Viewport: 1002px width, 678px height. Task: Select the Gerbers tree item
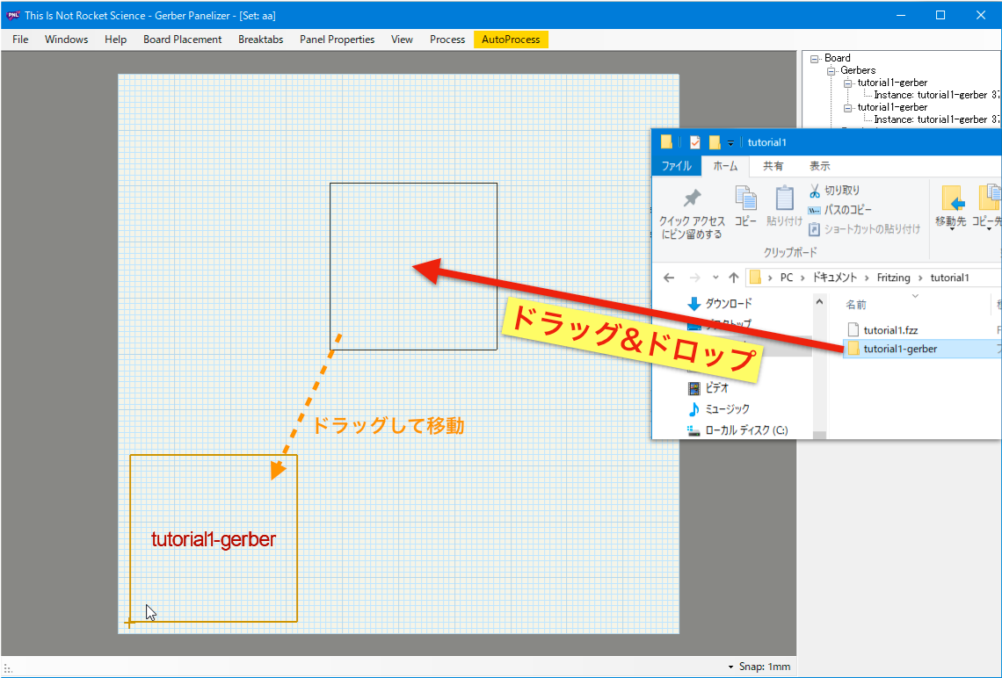[858, 70]
